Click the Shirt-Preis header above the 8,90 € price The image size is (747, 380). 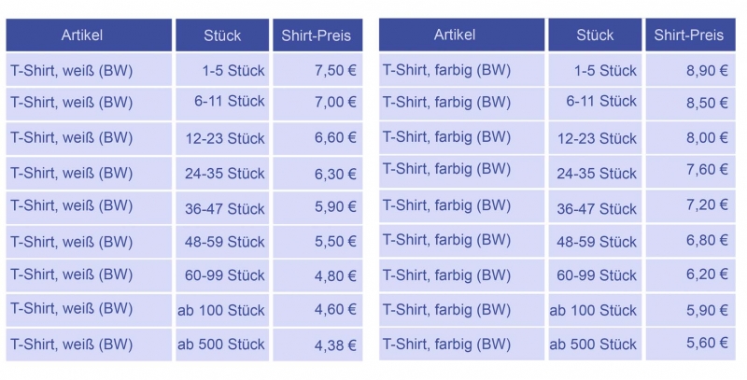pos(689,35)
